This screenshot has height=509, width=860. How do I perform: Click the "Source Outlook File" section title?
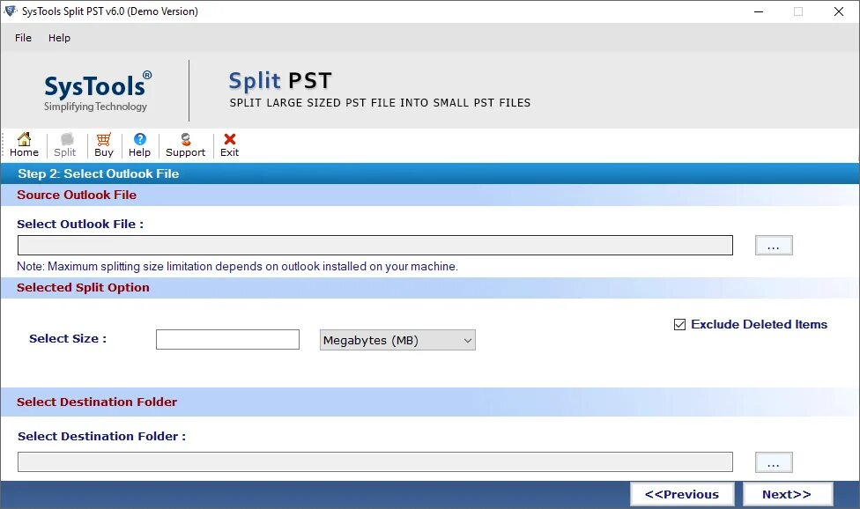pos(77,195)
